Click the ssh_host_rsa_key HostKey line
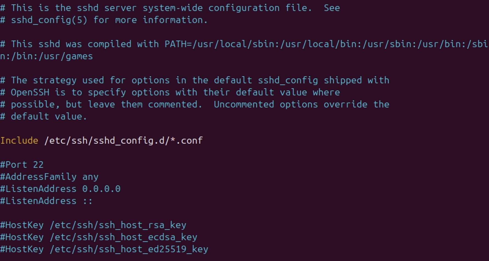 93,225
